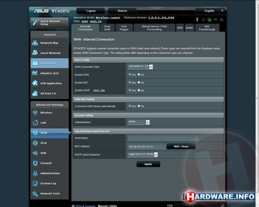Click the Help & Support question icon
The width and height of the screenshot is (259, 207).
pos(73,206)
